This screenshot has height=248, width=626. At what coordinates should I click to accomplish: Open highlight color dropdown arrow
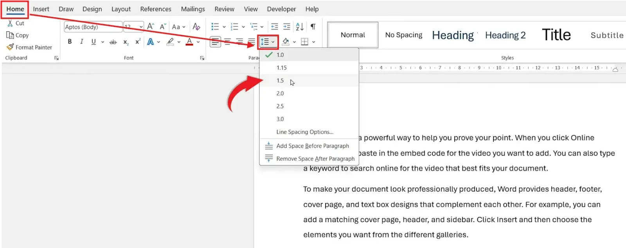tap(179, 42)
